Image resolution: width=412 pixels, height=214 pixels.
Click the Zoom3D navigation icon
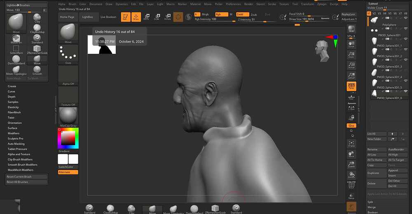pyautogui.click(x=351, y=164)
